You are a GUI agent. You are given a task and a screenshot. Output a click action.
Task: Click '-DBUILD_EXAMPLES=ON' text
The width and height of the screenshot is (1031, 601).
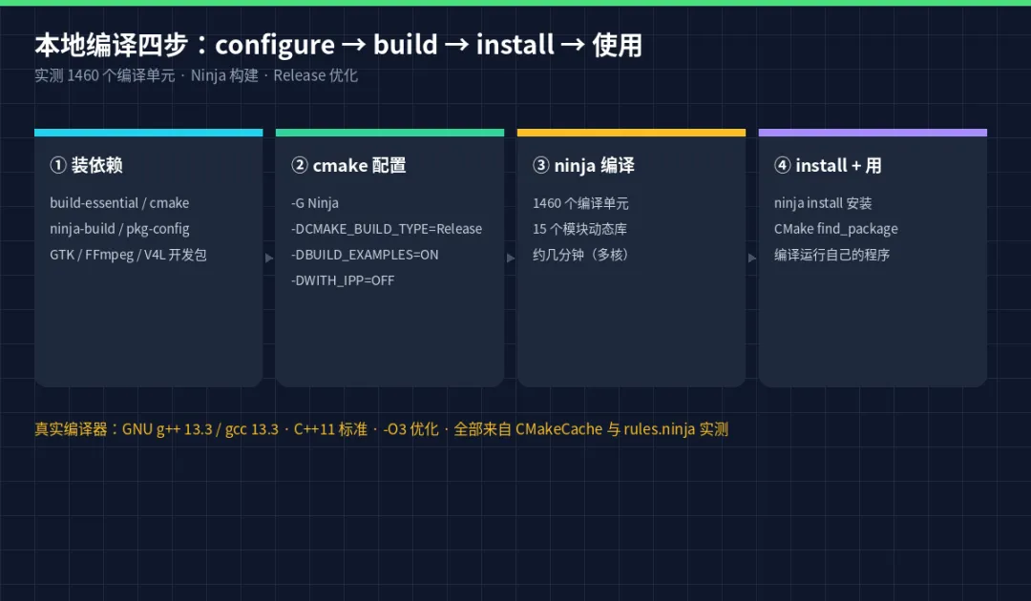[x=365, y=255]
